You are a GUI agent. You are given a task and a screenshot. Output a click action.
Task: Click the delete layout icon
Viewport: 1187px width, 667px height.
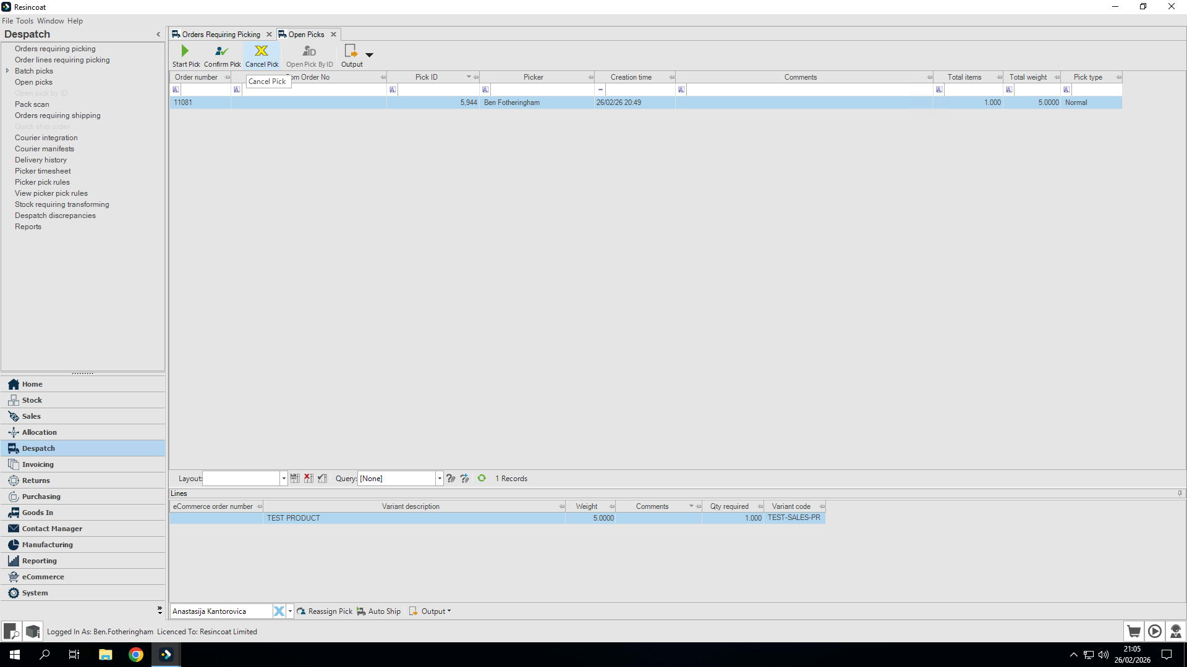(308, 479)
